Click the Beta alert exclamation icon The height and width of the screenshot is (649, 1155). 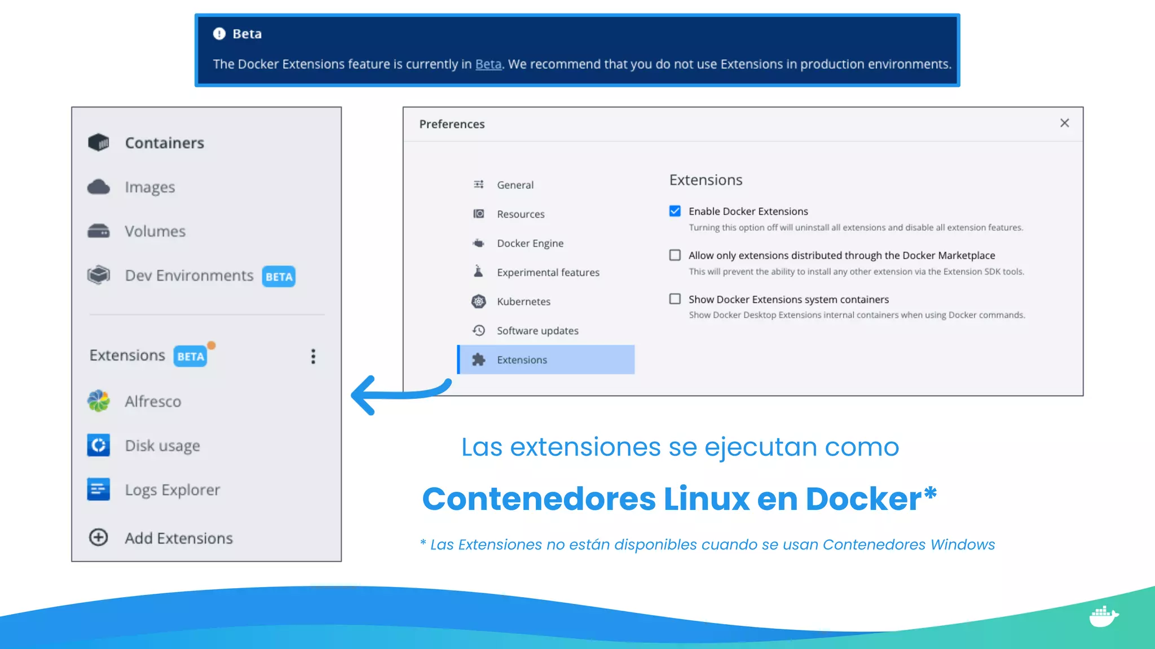pos(219,34)
